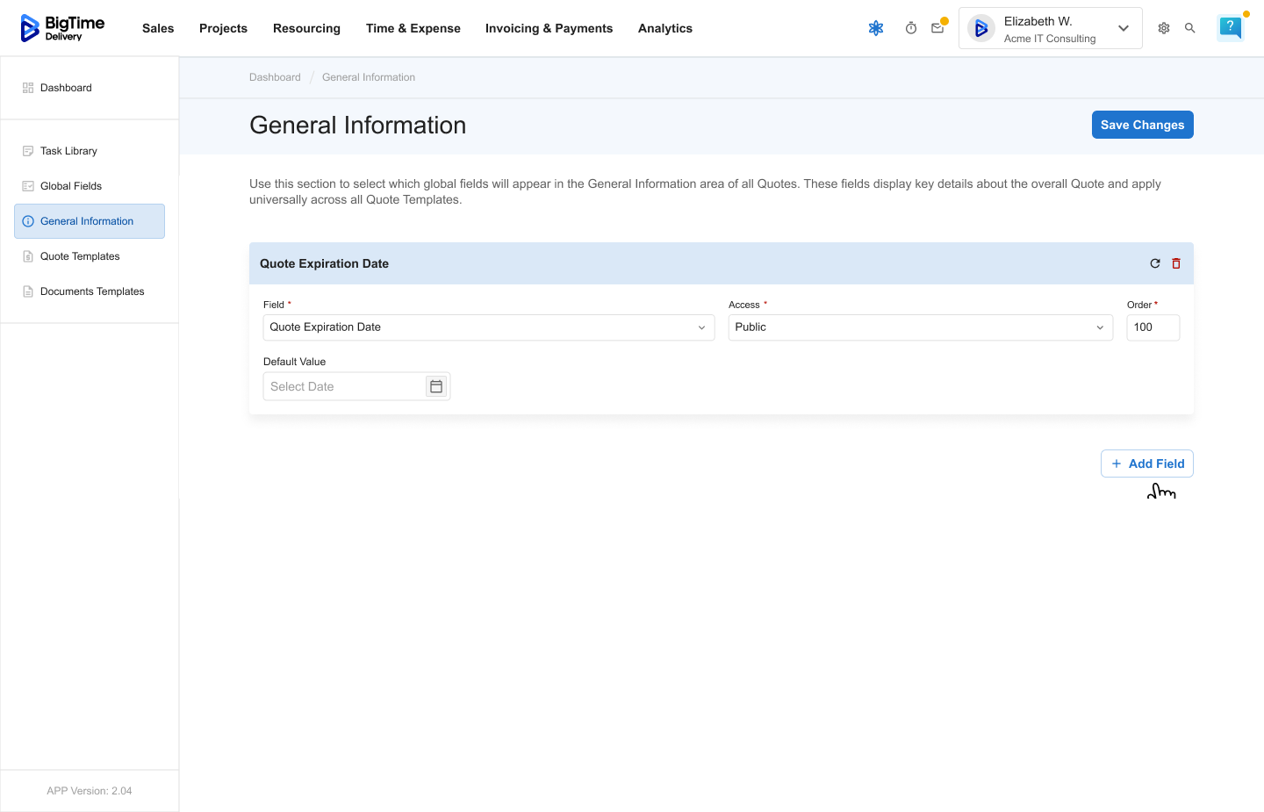Image resolution: width=1264 pixels, height=812 pixels.
Task: Click the Add Field button
Action: pyautogui.click(x=1146, y=463)
